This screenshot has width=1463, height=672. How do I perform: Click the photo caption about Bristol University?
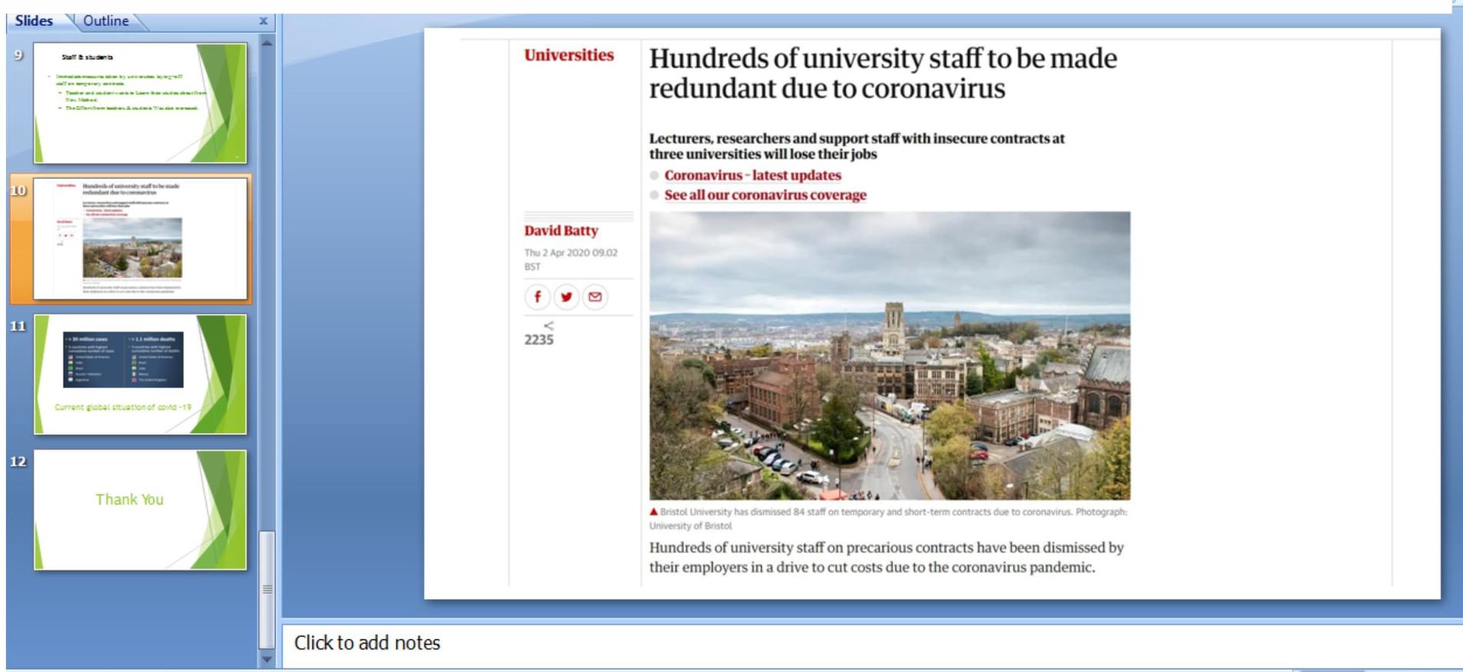pyautogui.click(x=889, y=518)
